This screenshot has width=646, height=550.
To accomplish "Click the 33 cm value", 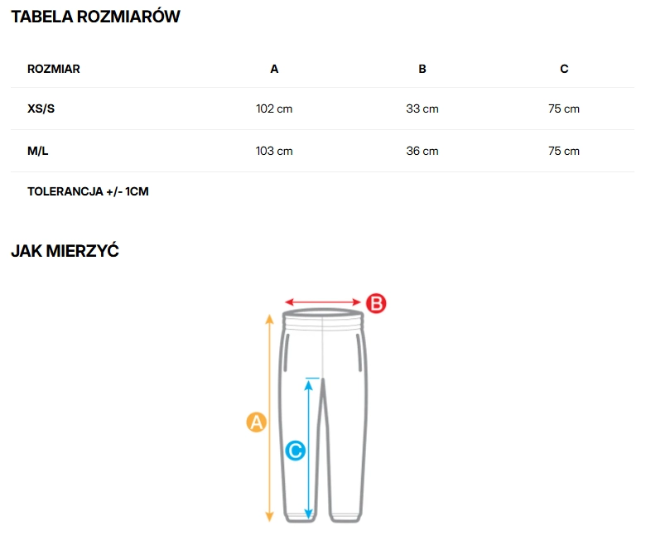I will tap(422, 109).
